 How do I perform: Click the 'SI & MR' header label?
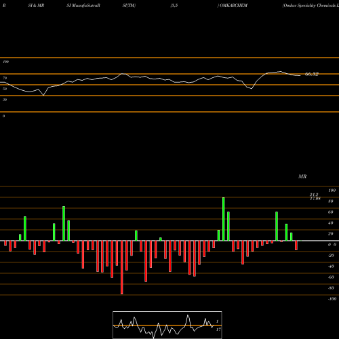tap(36, 5)
